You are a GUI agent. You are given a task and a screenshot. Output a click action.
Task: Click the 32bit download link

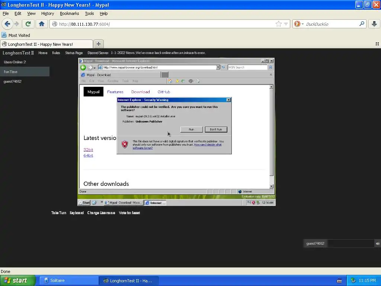tap(88, 150)
